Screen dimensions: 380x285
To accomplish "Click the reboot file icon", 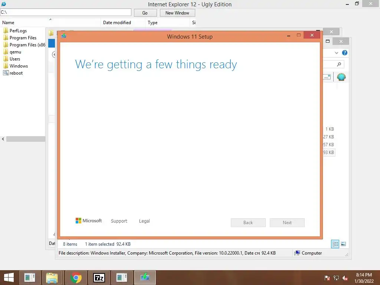I will point(6,73).
